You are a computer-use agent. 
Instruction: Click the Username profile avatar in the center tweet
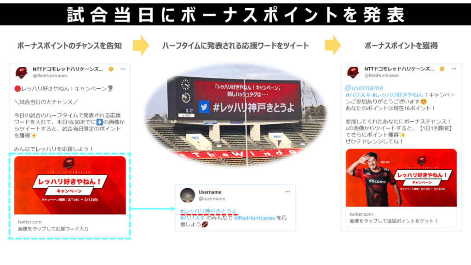point(188,195)
